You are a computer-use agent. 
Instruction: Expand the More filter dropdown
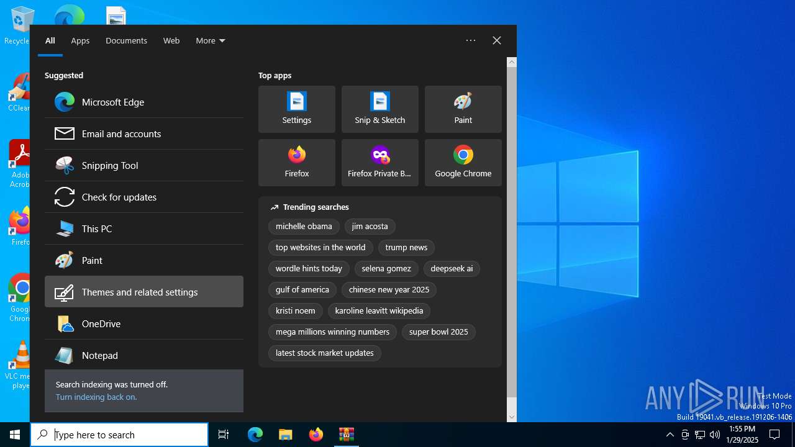tap(211, 40)
